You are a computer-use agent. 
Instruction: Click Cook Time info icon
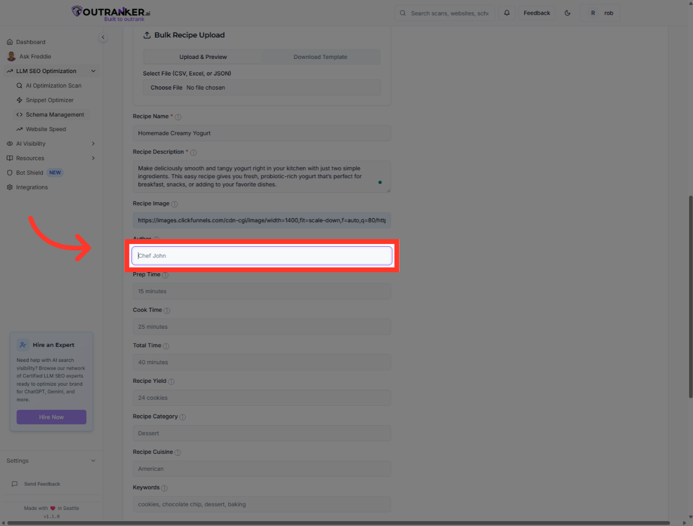167,311
